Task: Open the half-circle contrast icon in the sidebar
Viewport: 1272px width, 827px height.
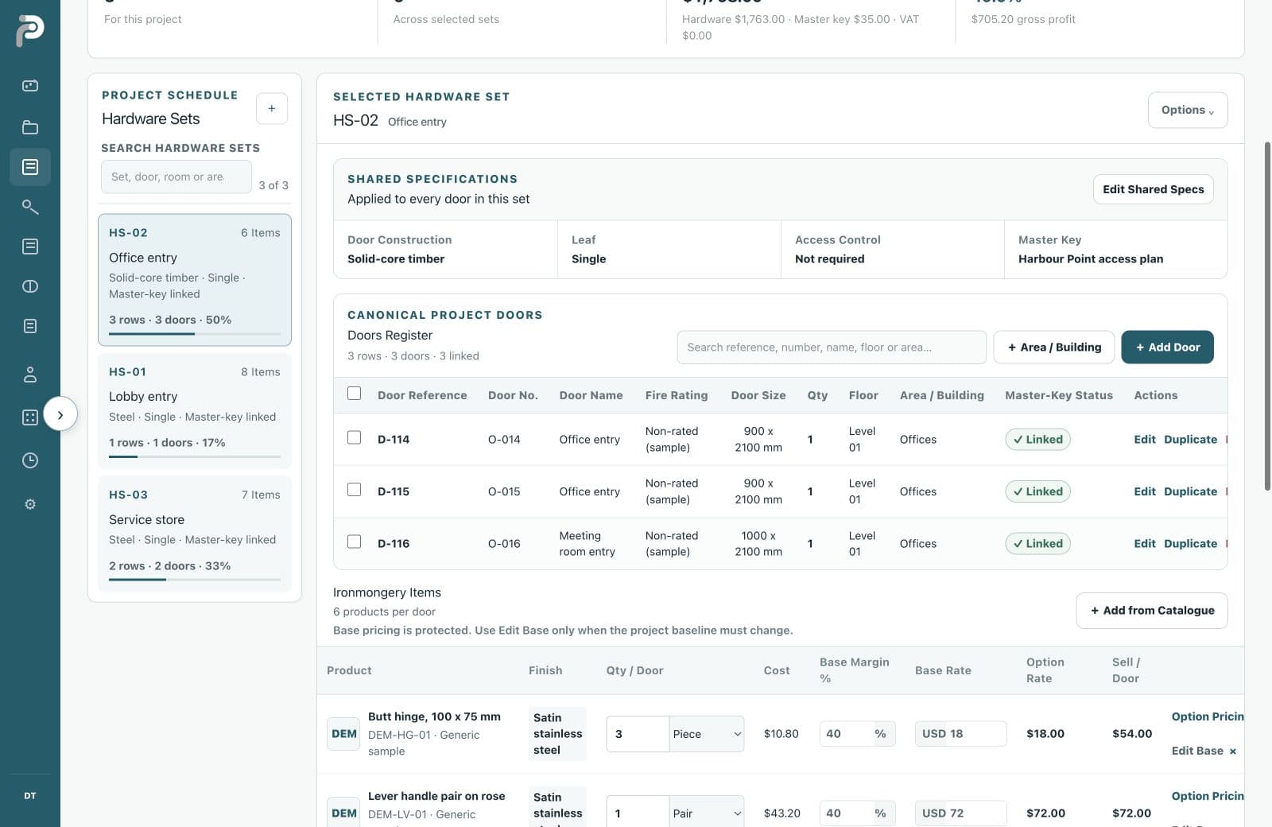Action: pyautogui.click(x=30, y=286)
